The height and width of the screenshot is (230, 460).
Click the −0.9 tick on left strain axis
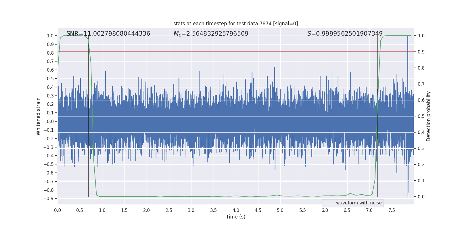(49, 198)
